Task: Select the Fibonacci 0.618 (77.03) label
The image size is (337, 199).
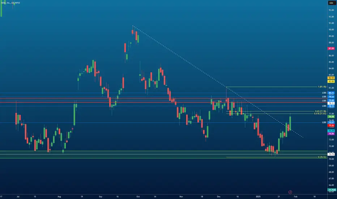Action: click(320, 114)
